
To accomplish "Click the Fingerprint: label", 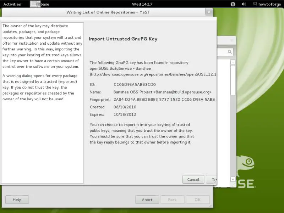I will (100, 100).
